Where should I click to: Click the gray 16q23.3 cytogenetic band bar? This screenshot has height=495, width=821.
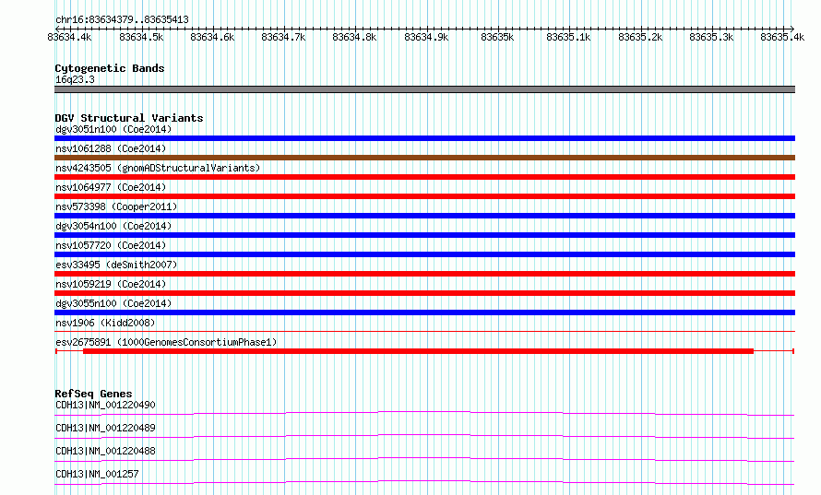(x=424, y=89)
